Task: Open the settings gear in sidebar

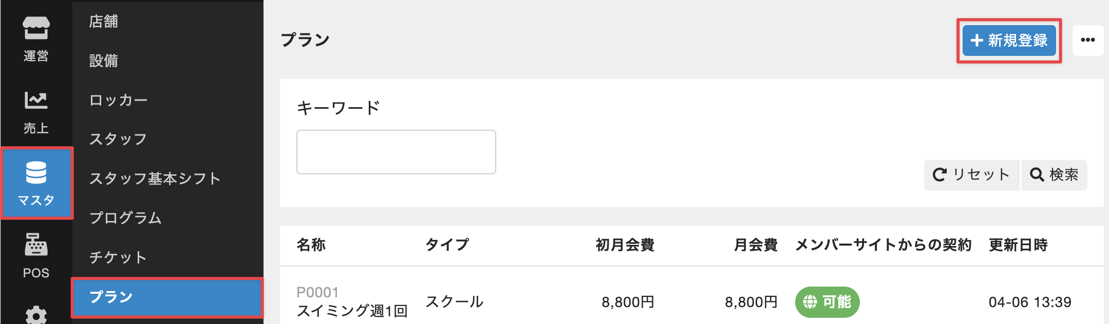Action: (36, 314)
